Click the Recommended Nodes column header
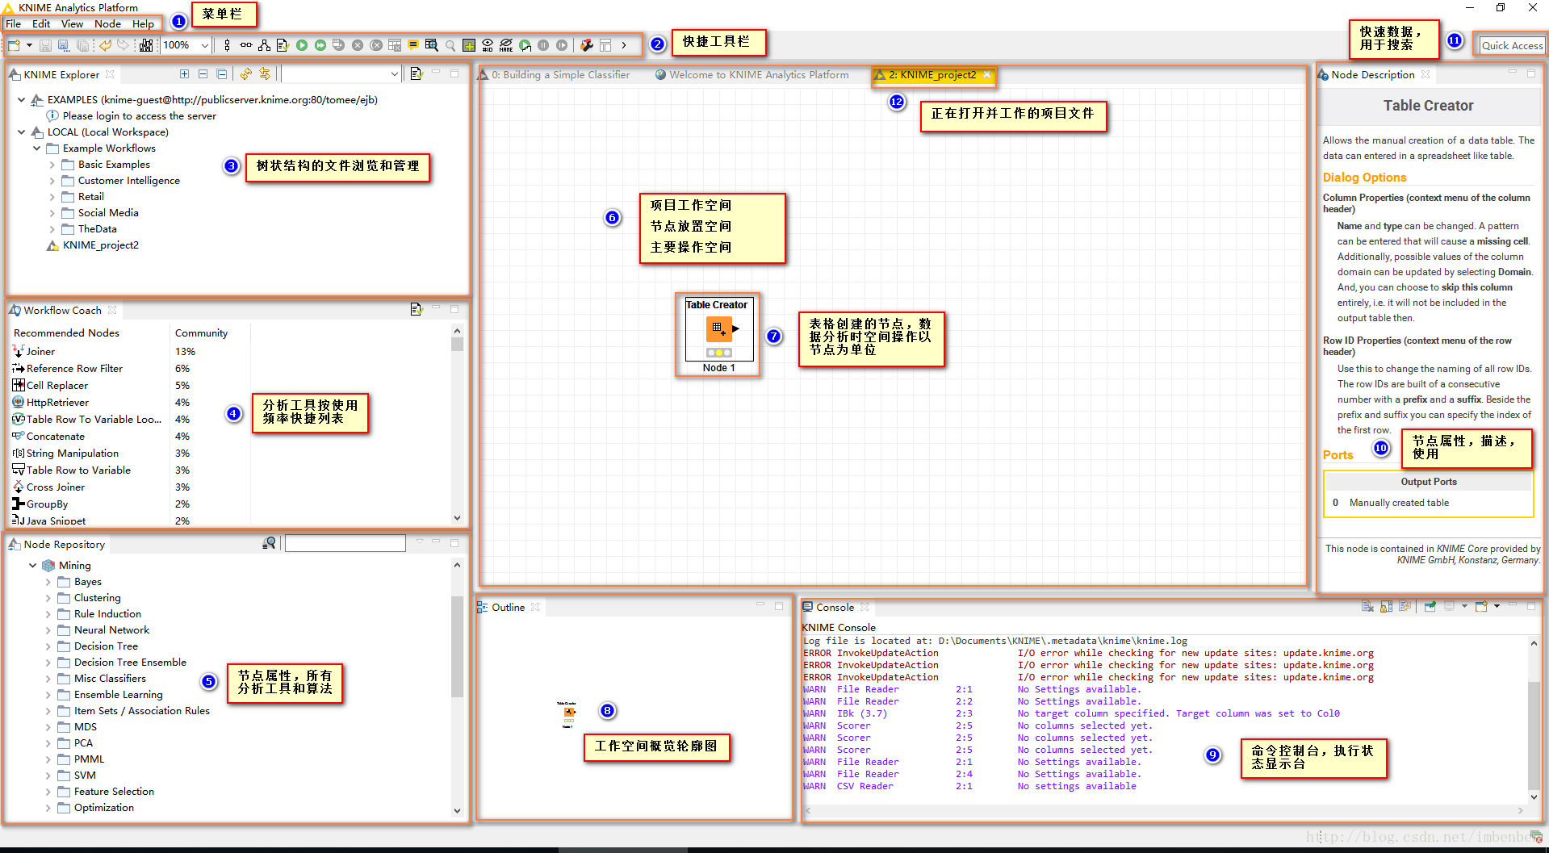The width and height of the screenshot is (1549, 853). point(66,332)
